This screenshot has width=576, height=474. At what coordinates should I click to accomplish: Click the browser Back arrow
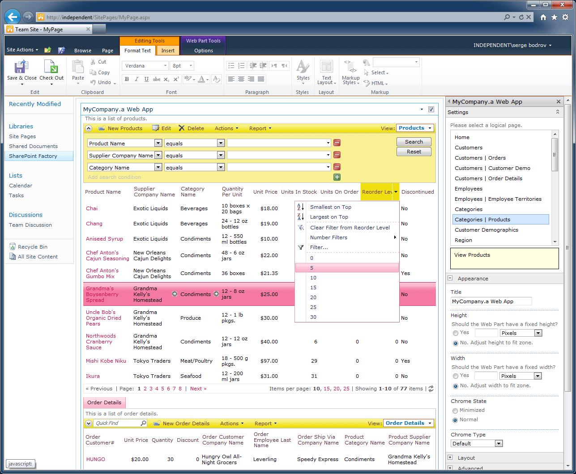13,17
